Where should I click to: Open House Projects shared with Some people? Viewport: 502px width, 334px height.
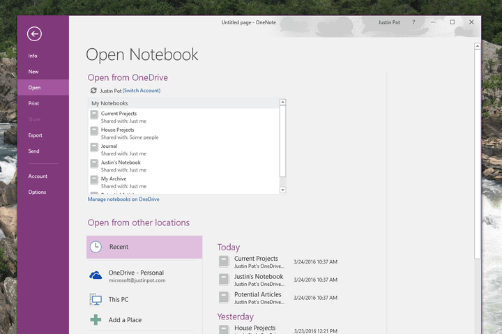[x=184, y=133]
